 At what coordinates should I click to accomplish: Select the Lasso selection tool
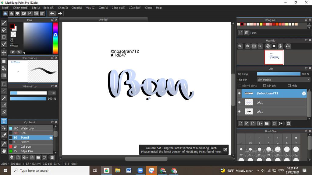(4, 91)
